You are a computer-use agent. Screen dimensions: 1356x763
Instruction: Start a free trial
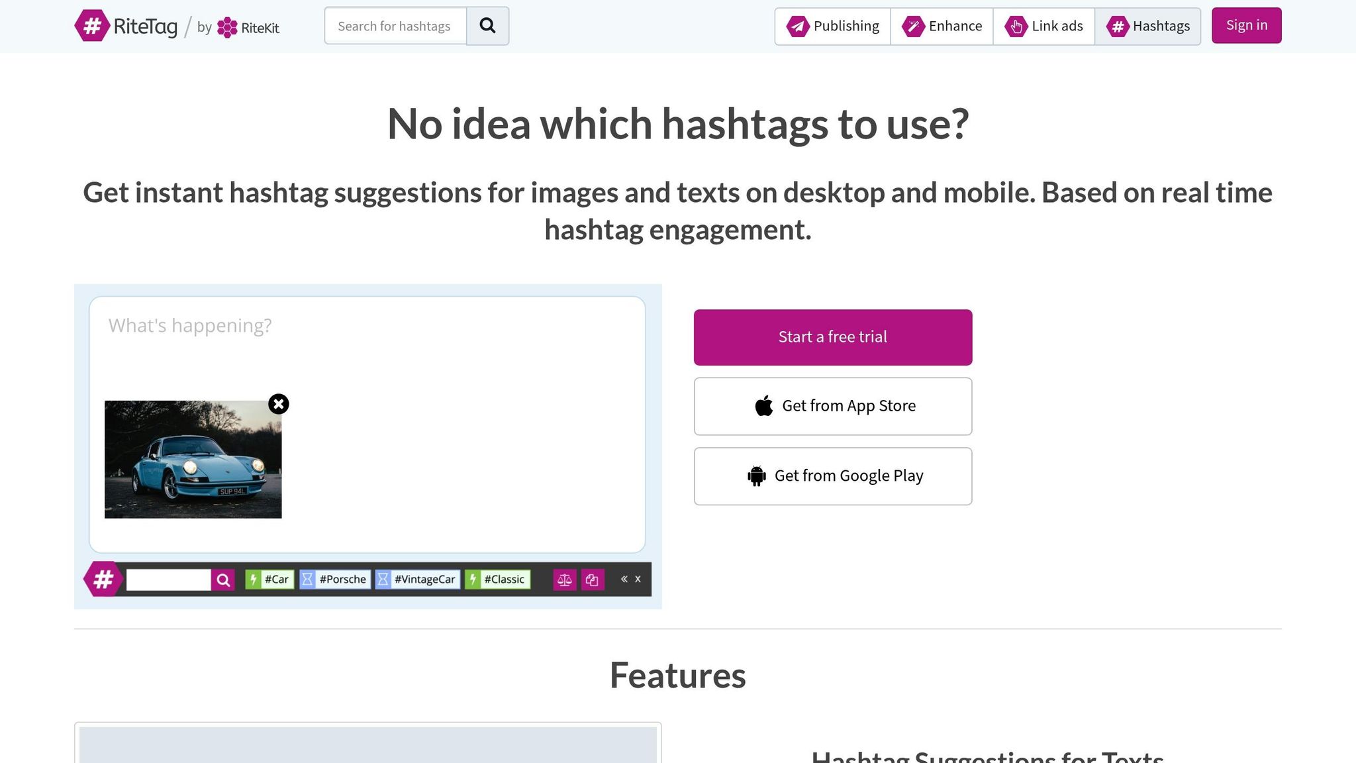[832, 337]
